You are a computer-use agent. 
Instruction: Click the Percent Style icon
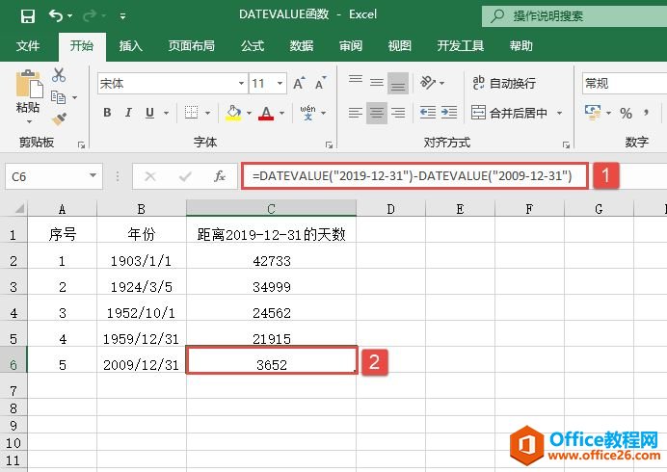pos(626,114)
